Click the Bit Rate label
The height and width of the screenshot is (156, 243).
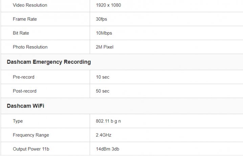point(21,33)
